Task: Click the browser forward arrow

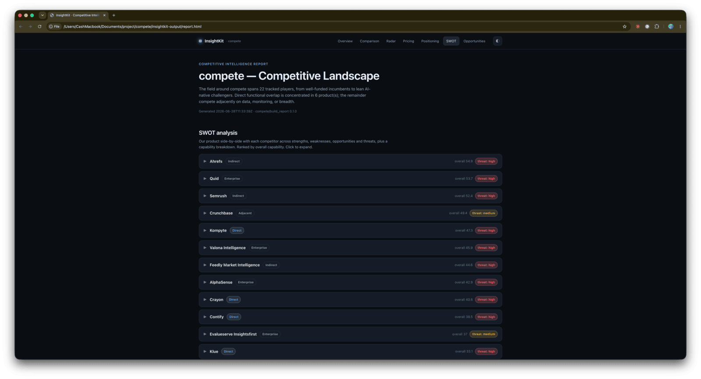Action: pyautogui.click(x=30, y=27)
